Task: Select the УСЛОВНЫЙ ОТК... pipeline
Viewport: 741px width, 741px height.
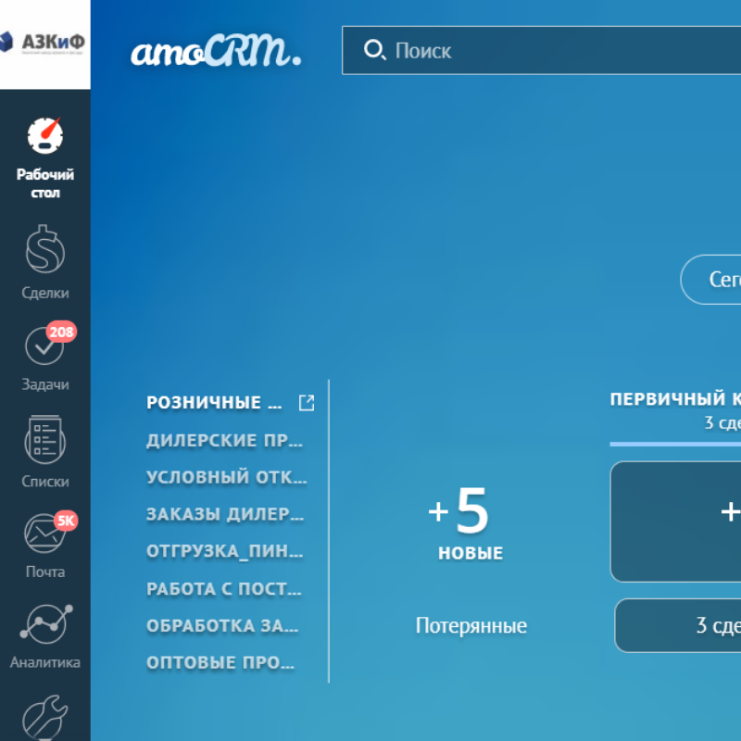Action: pyautogui.click(x=226, y=478)
